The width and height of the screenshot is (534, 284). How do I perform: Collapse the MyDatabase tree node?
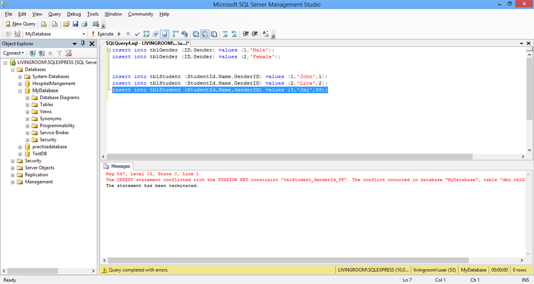point(20,91)
